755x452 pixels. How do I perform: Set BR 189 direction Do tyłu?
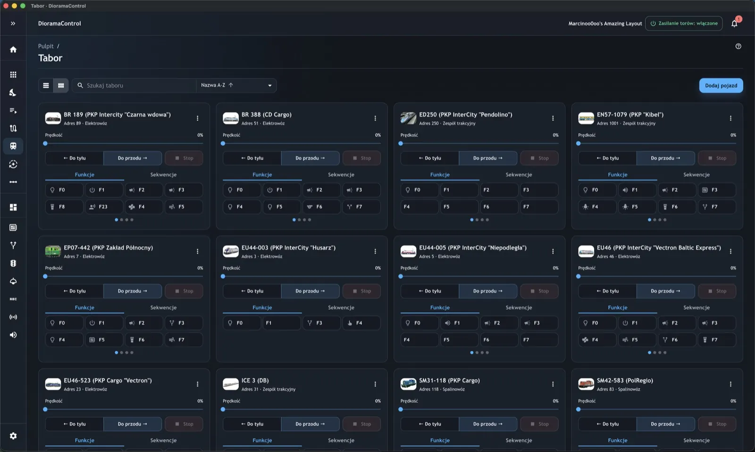tap(75, 158)
